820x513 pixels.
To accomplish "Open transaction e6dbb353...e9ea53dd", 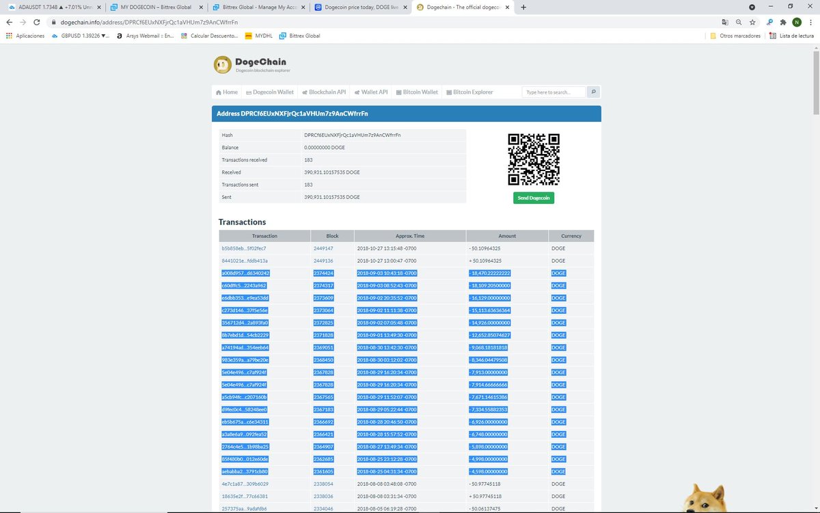I will click(x=245, y=298).
